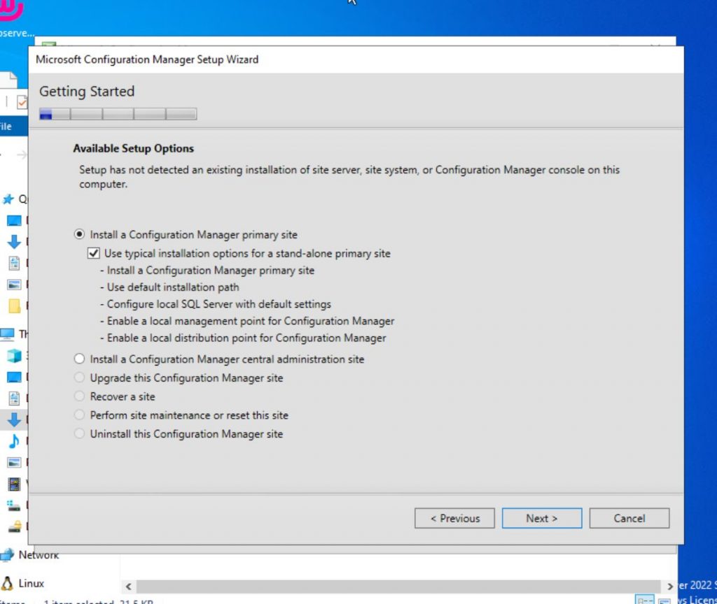This screenshot has height=604, width=717.
Task: Click the horizontal scrollbar right arrow
Action: coord(669,586)
